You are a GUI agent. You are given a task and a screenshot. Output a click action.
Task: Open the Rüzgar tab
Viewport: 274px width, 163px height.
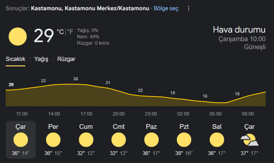click(x=66, y=59)
